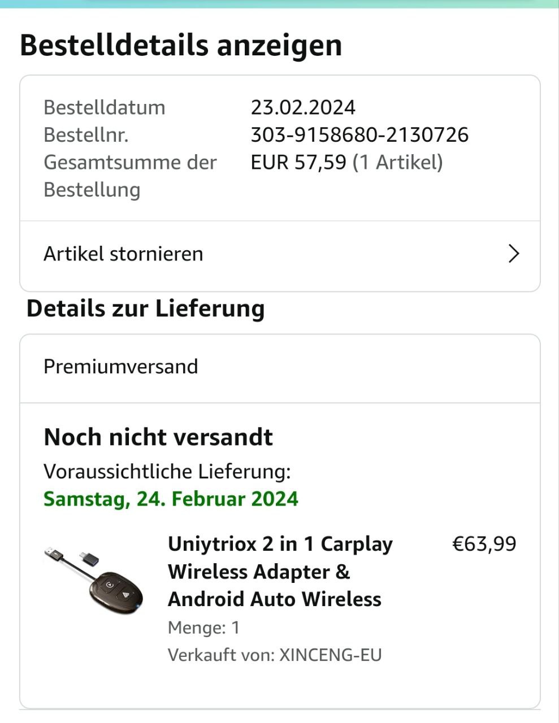The height and width of the screenshot is (723, 559).
Task: Tap the Bestelldatum label
Action: pyautogui.click(x=105, y=107)
